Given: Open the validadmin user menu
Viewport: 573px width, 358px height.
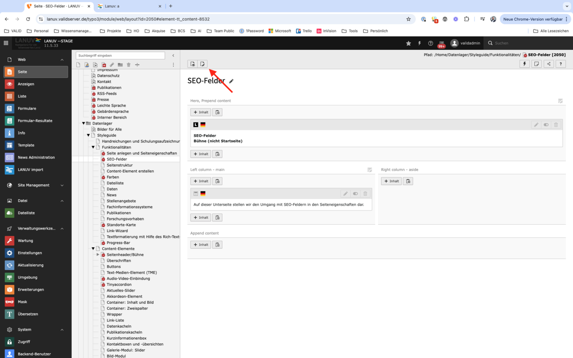Looking at the screenshot, I should point(465,43).
